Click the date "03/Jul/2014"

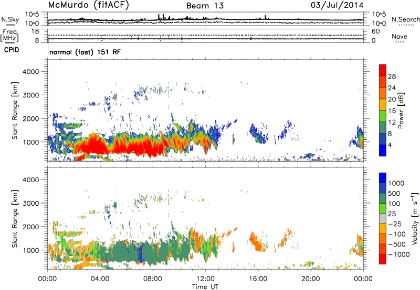pyautogui.click(x=337, y=5)
